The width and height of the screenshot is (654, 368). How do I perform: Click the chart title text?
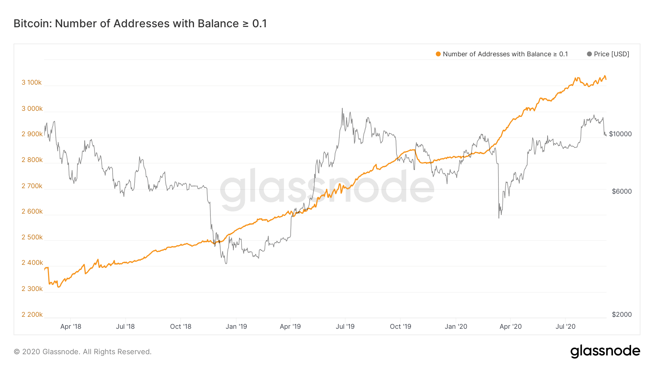(140, 24)
